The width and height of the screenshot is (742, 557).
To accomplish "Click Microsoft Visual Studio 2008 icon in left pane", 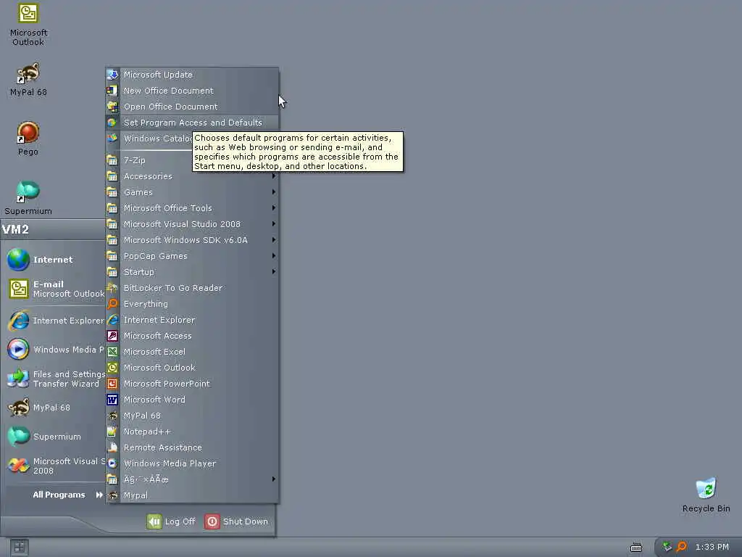I will [18, 466].
